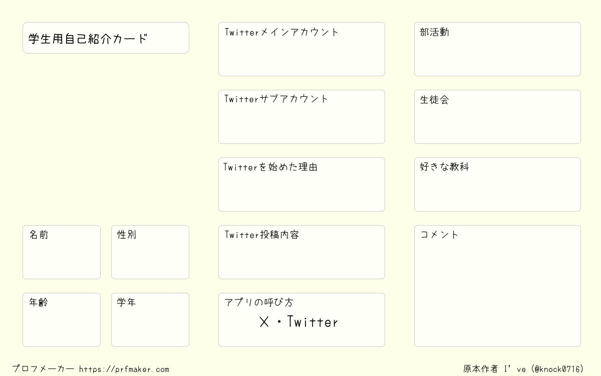Select the 年齢 field
This screenshot has height=376, width=601.
pos(62,320)
